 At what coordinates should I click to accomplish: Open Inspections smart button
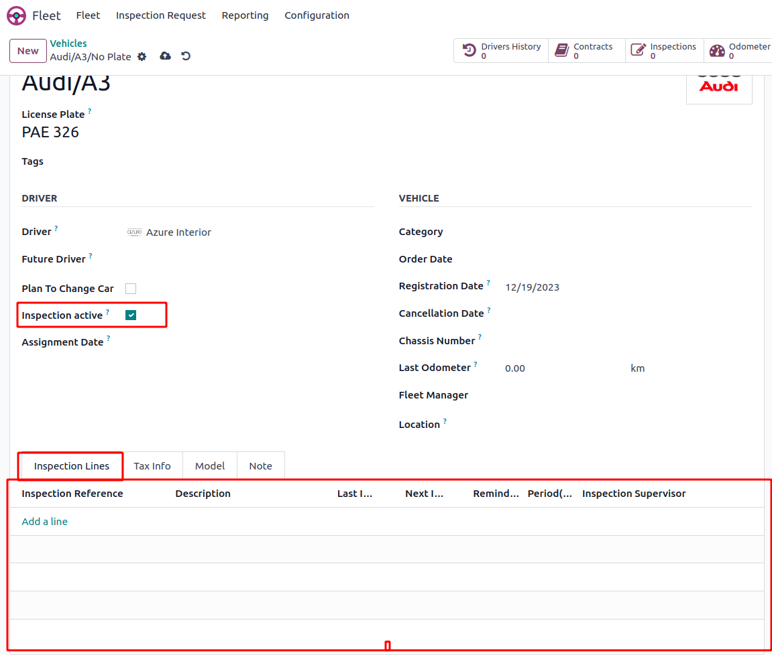[664, 51]
